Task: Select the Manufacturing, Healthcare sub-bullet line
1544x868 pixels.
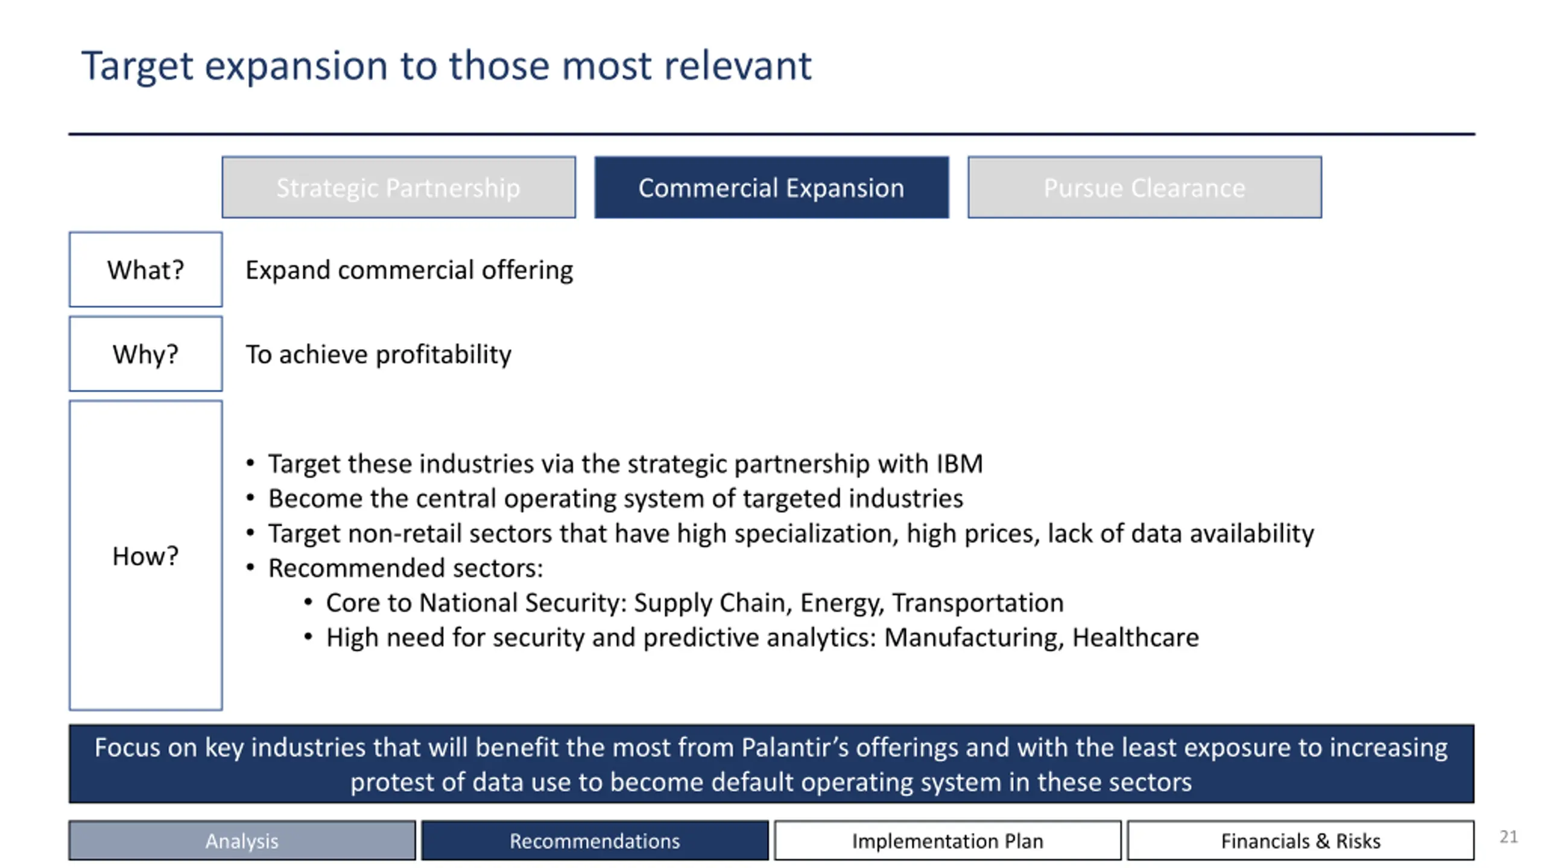Action: point(762,638)
